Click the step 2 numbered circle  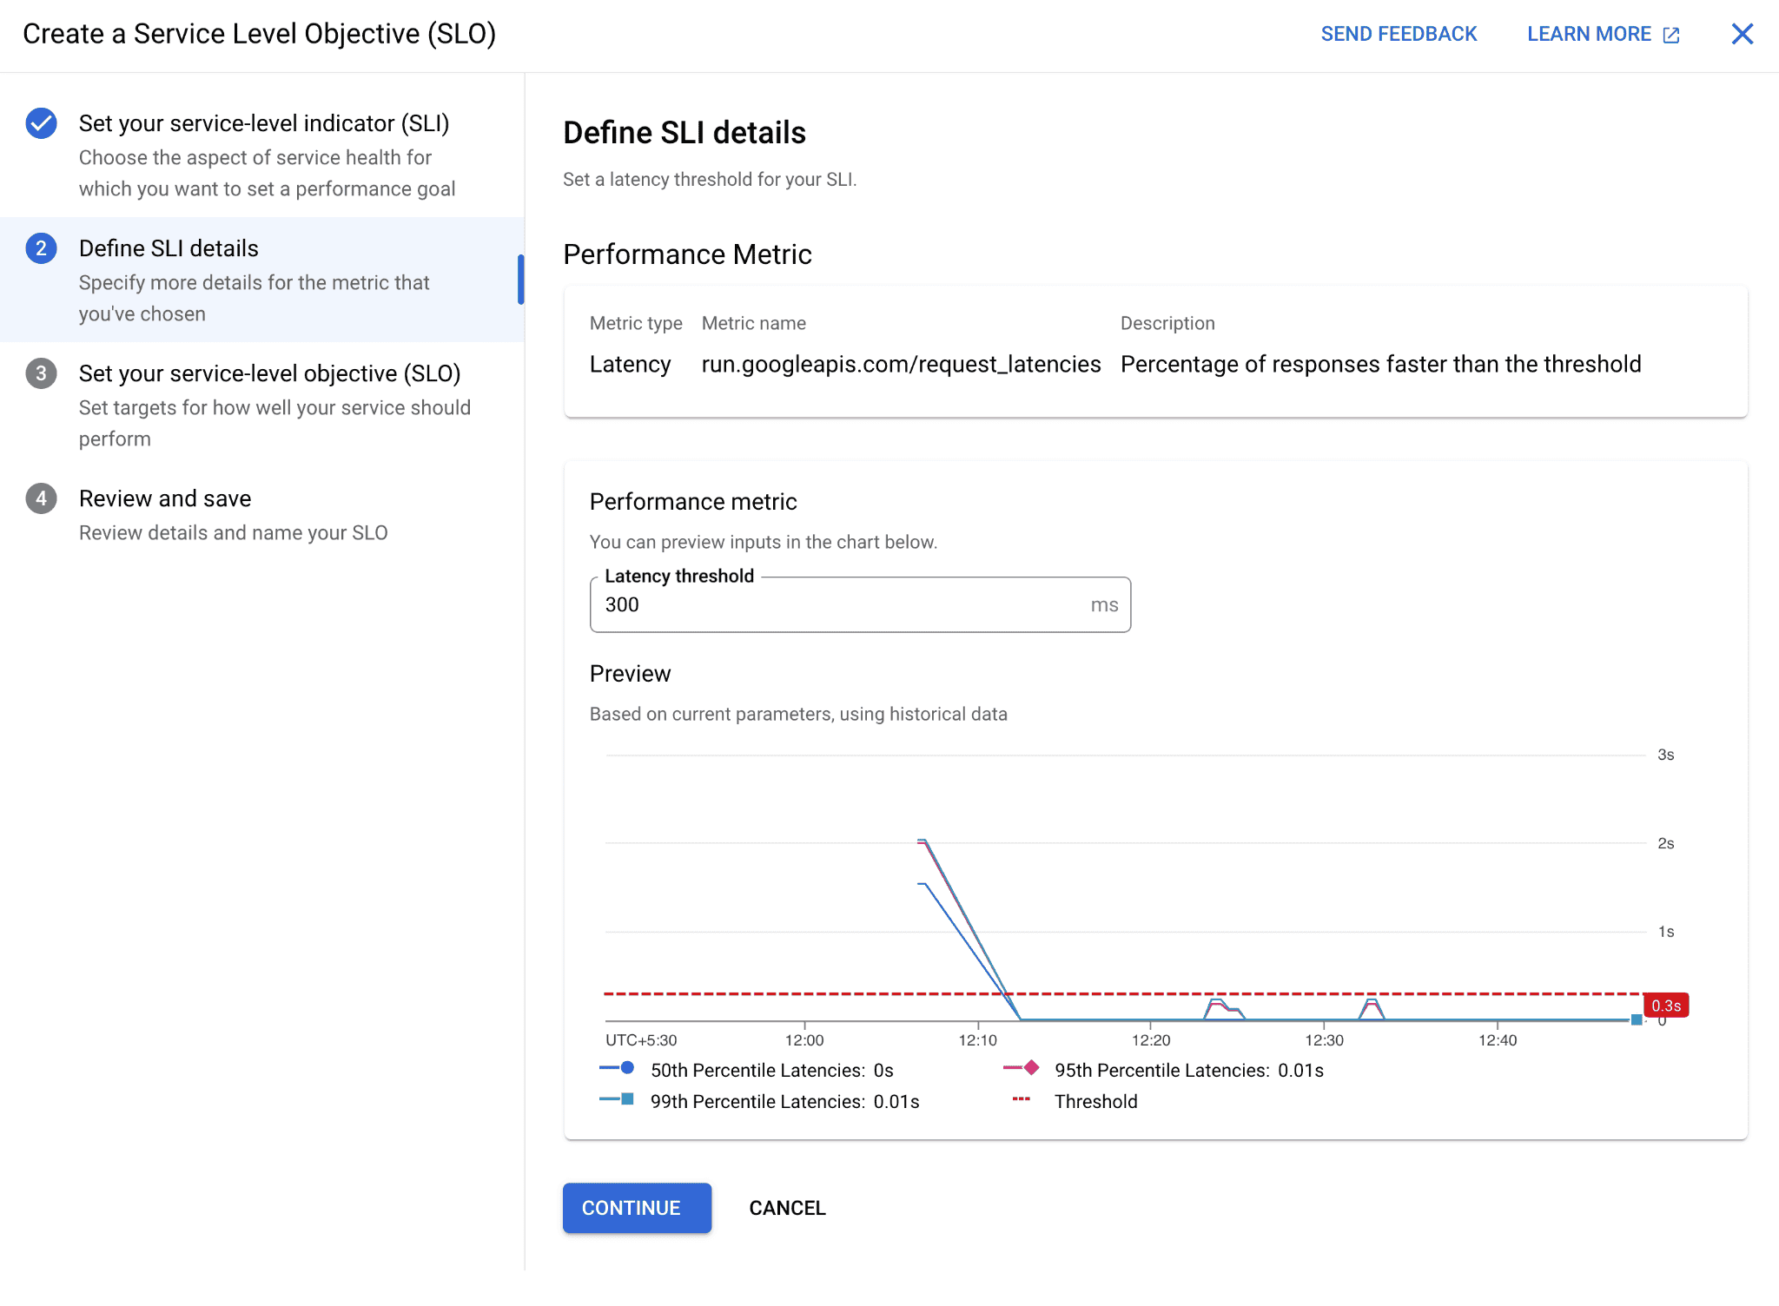40,249
